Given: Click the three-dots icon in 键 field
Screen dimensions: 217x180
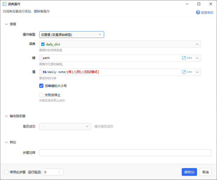Looking at the screenshot, I should point(189,58).
